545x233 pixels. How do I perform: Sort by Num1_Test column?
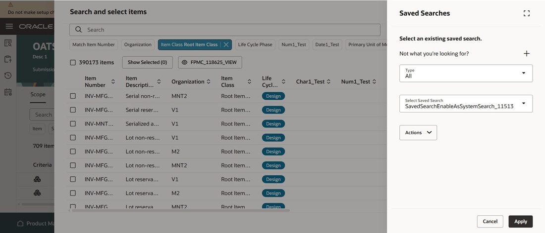(375, 82)
